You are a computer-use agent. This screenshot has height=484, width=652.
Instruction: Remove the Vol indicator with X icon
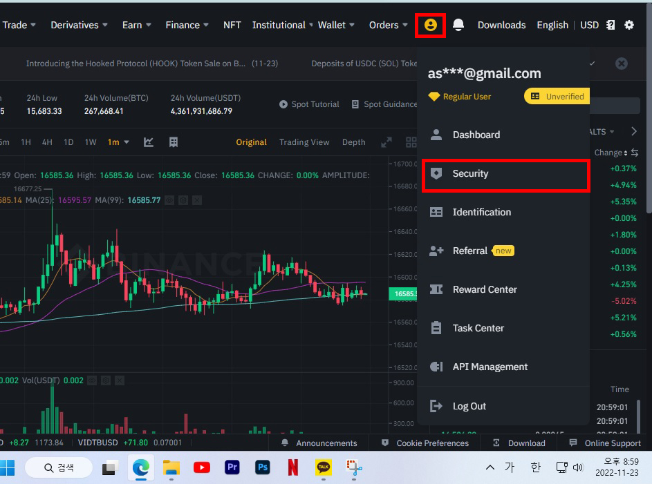click(120, 380)
